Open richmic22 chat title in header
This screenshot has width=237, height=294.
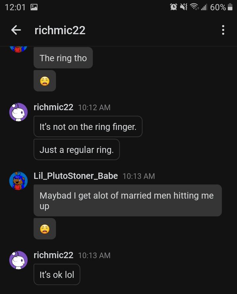click(60, 30)
